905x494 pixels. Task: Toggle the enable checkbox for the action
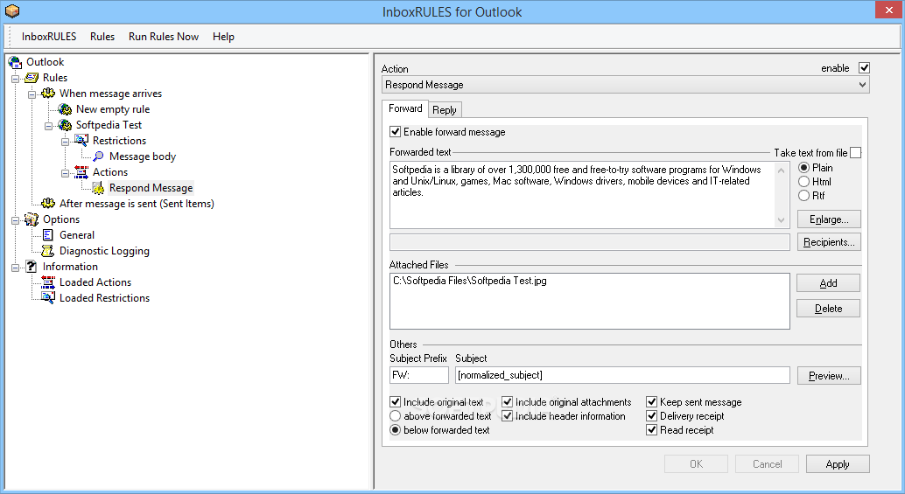pos(864,68)
